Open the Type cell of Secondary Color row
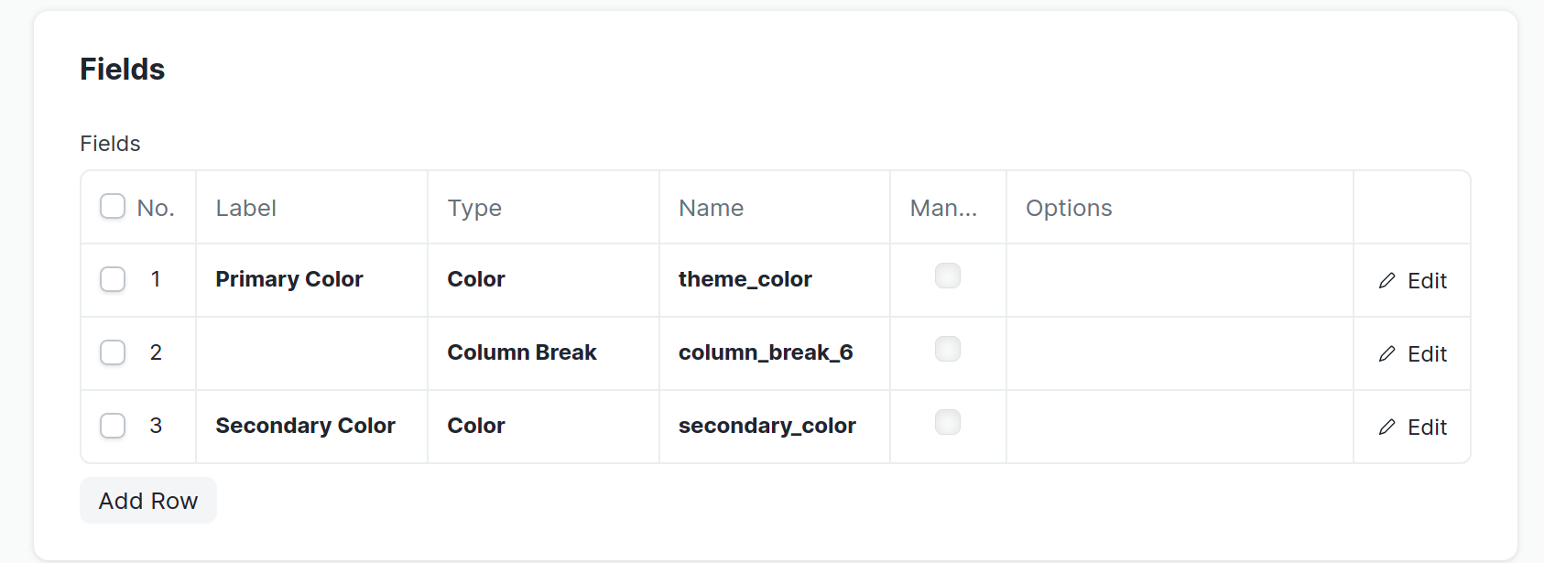Viewport: 1544px width, 563px height. 476,426
